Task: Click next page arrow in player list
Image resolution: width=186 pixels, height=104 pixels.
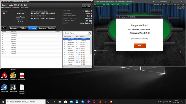Action: [88, 67]
